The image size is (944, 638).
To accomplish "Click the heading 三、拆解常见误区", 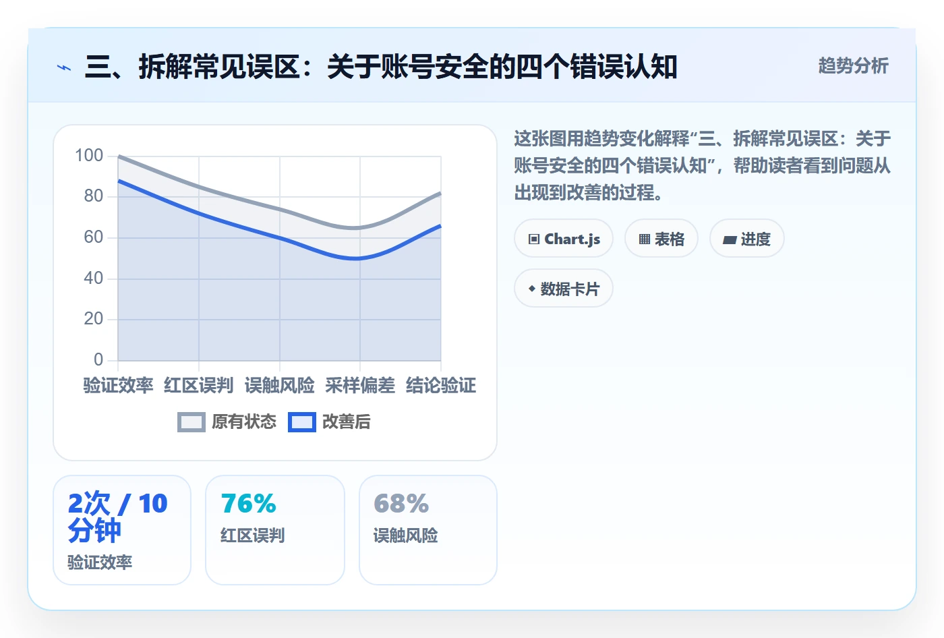I will pyautogui.click(x=381, y=67).
